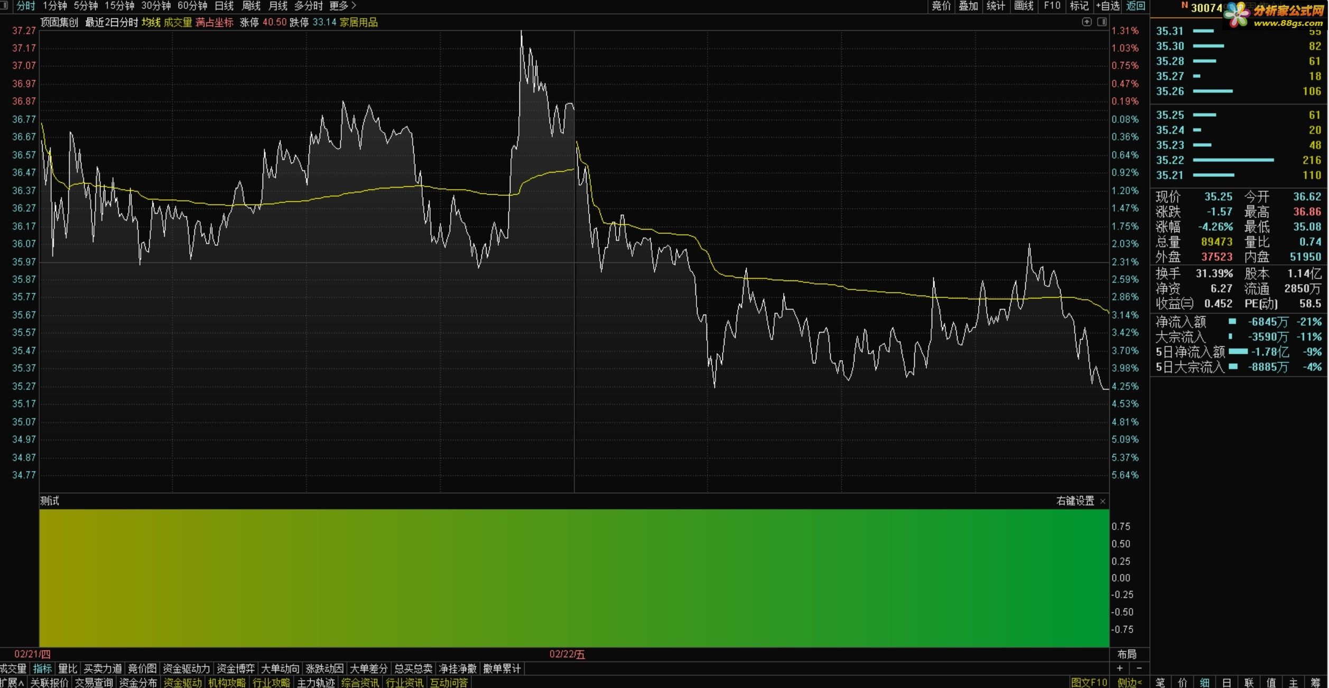Open the 画线 drawing tool
Image resolution: width=1329 pixels, height=688 pixels.
(x=1024, y=6)
